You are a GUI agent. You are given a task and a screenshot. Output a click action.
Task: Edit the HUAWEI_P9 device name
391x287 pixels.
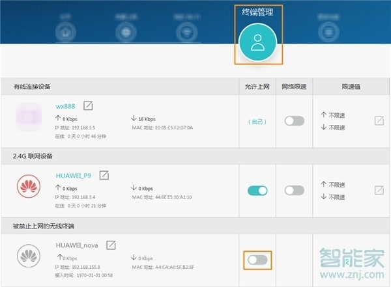coord(104,175)
